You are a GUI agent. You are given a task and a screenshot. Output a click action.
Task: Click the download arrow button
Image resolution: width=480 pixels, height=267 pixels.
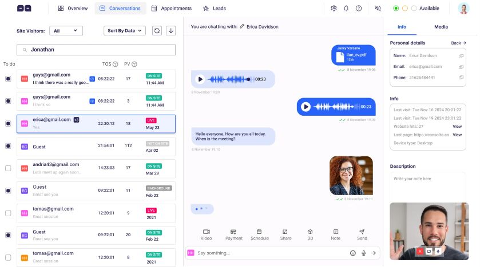pyautogui.click(x=171, y=30)
